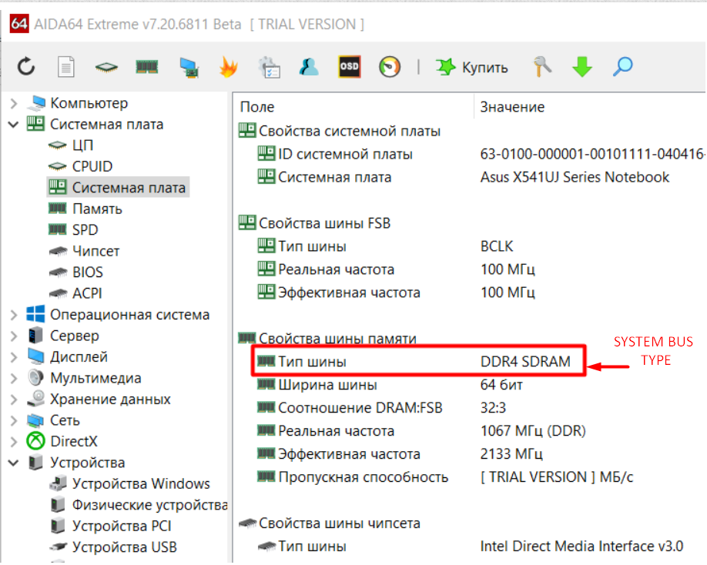707x565 pixels.
Task: Open search with the magnifier icon
Action: pyautogui.click(x=623, y=67)
